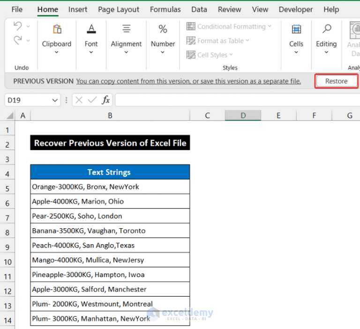This screenshot has width=360, height=329.
Task: Select cell Apple-4000KG, Marion, Ohio
Action: (x=110, y=202)
